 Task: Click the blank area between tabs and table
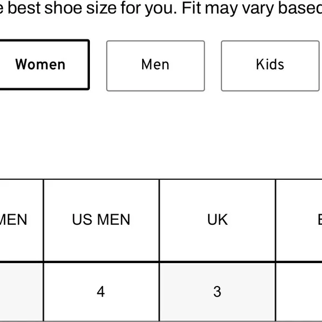tap(161, 134)
